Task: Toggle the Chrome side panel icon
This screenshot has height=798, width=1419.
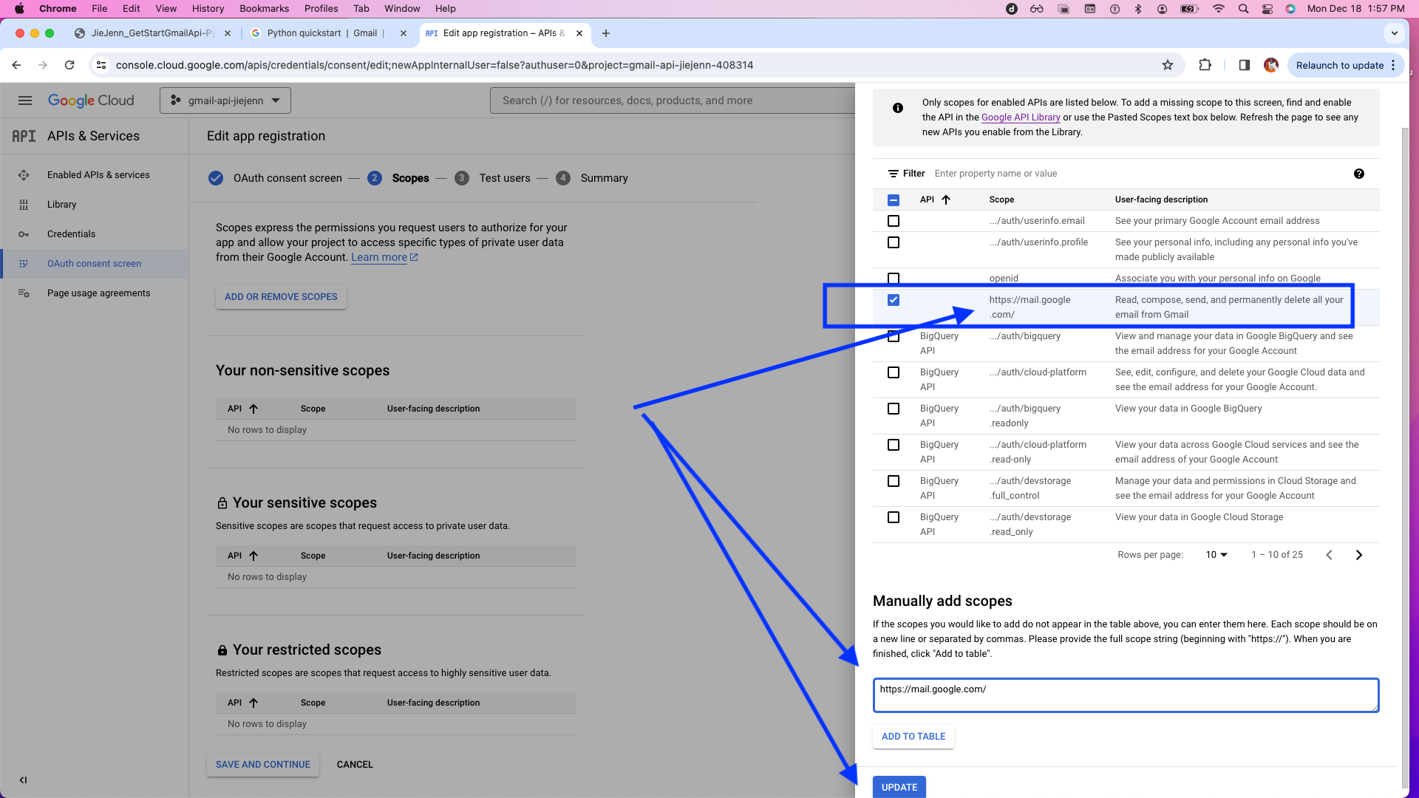Action: tap(1245, 65)
